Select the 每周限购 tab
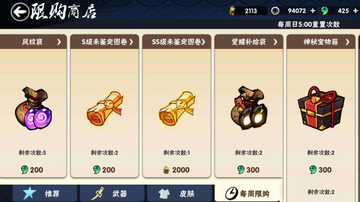360x202 pixels. tap(248, 193)
